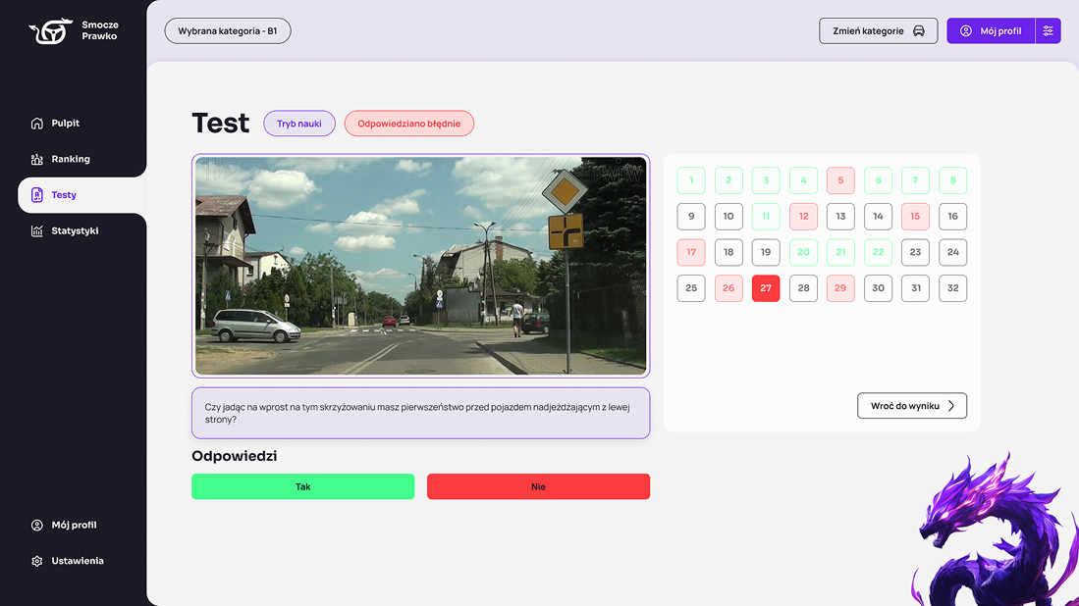This screenshot has height=606, width=1079.
Task: Open the Zmień kategorie selector
Action: [x=878, y=31]
